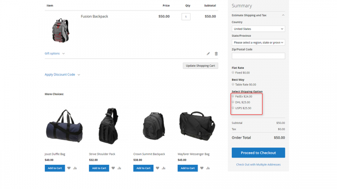This screenshot has height=189, width=337.
Task: Click the Zip/Postal Code field
Action: pos(259,56)
